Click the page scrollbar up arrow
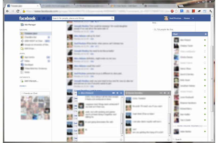Viewport: 218px width, 143px height. [x=212, y=16]
